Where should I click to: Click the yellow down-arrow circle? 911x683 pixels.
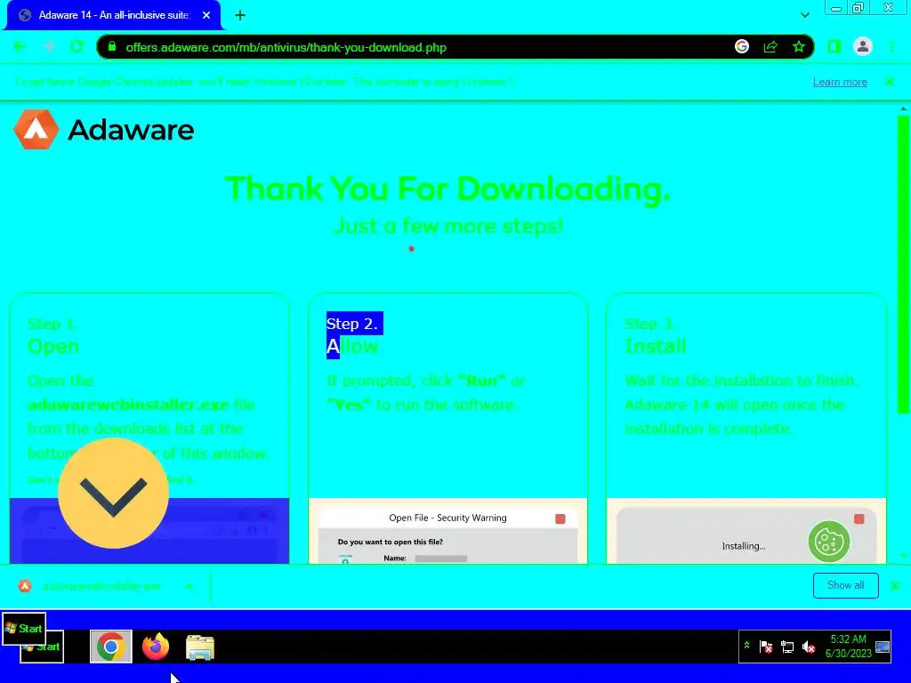pos(113,494)
